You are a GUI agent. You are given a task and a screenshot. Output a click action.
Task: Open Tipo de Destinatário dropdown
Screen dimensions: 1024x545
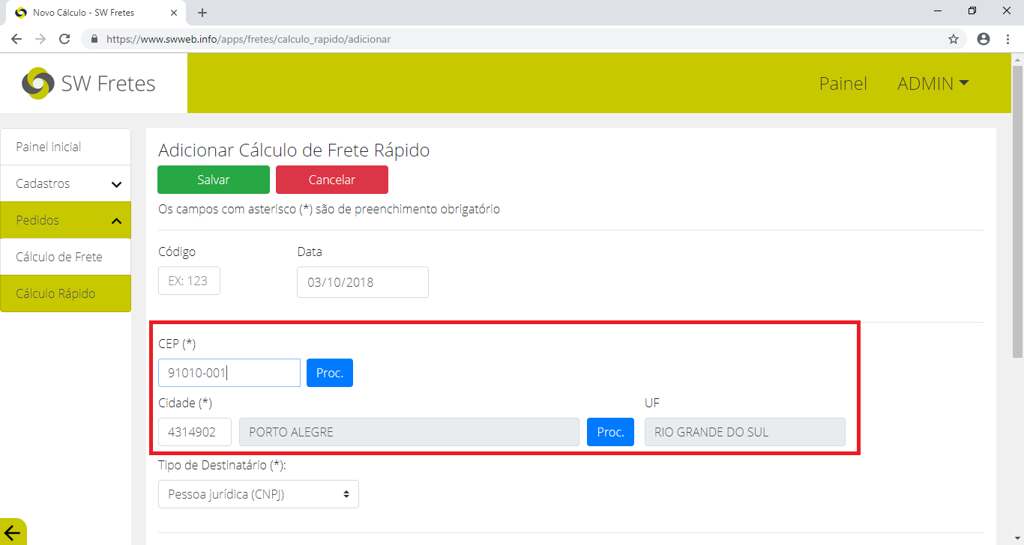coord(259,494)
